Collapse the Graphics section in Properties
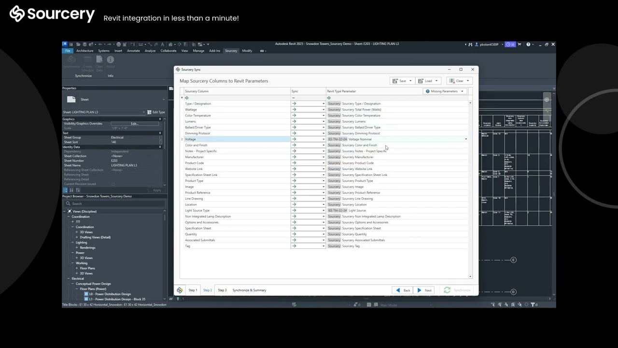The image size is (618, 348). point(160,119)
